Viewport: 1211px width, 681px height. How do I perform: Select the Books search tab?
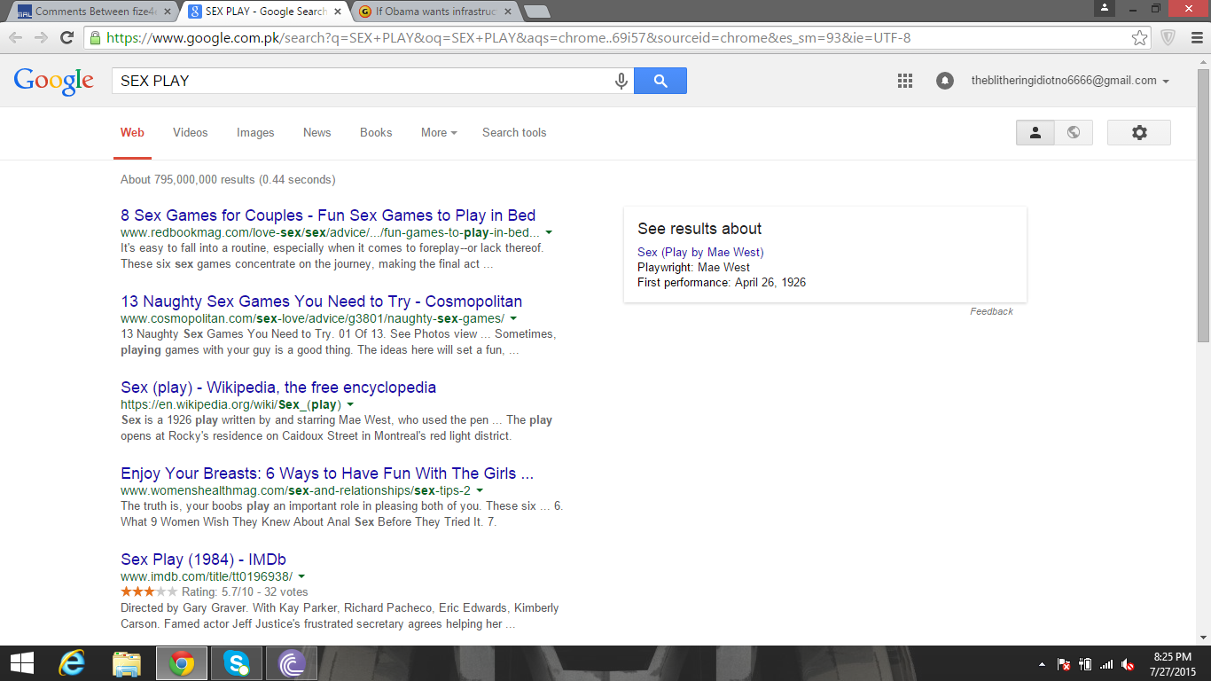pyautogui.click(x=376, y=132)
